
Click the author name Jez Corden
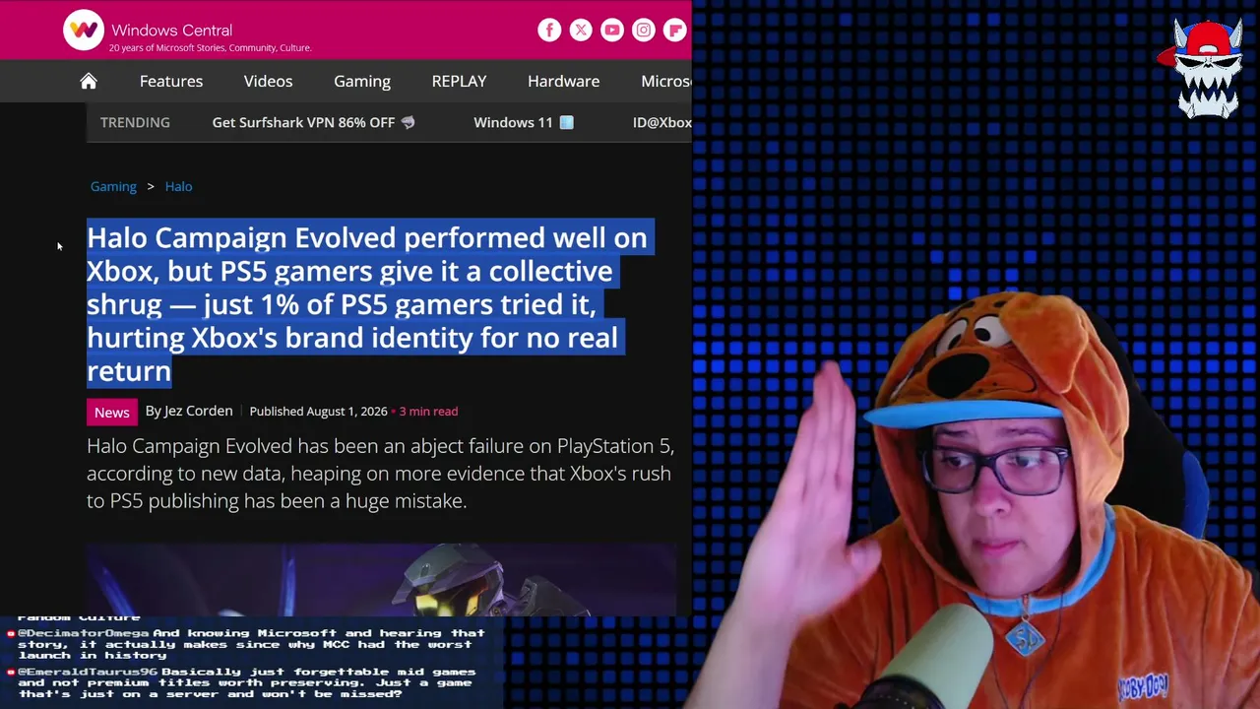(x=198, y=411)
